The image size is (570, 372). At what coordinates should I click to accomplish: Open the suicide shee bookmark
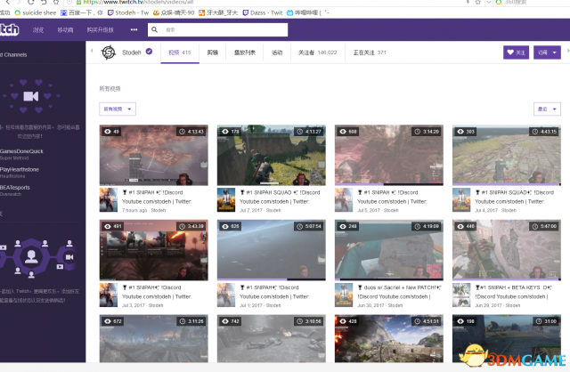click(36, 12)
